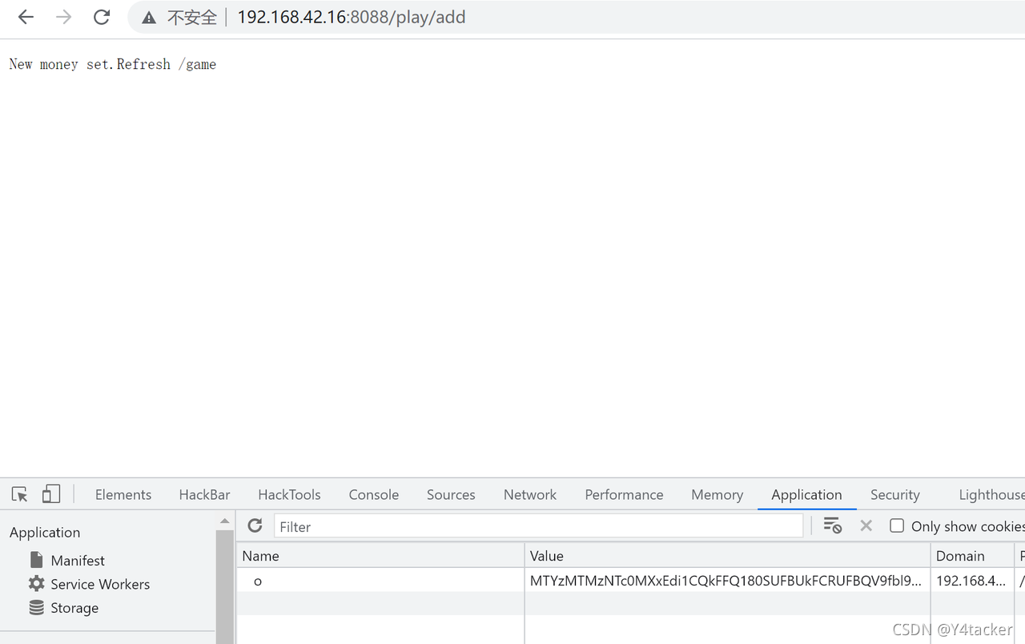Screen dimensions: 1025x644
Task: Switch to the HackTools tab
Action: pos(289,494)
